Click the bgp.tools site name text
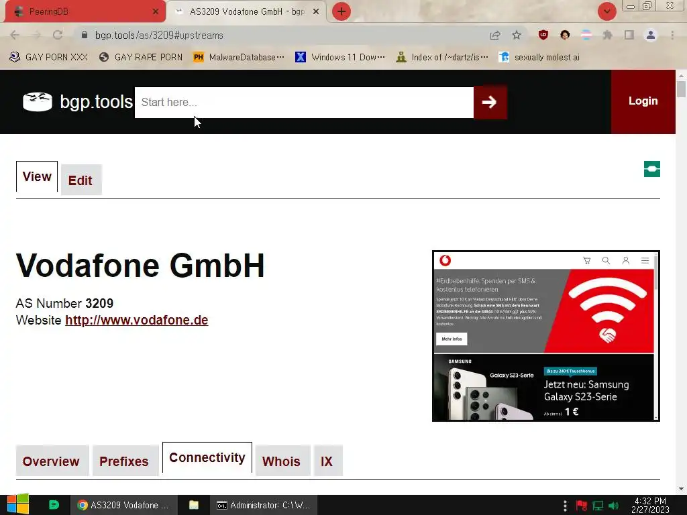This screenshot has height=515, width=687. coord(96,102)
